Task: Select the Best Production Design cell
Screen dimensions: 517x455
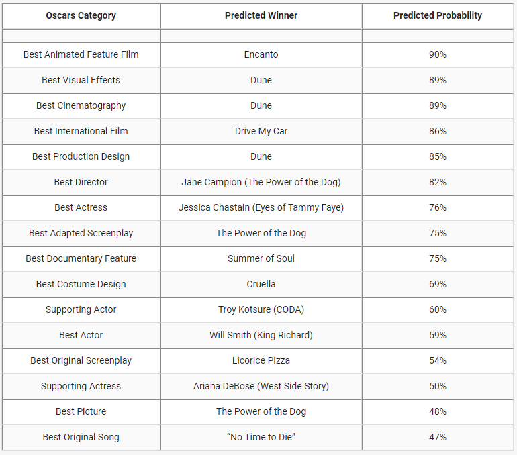Action: click(x=81, y=156)
